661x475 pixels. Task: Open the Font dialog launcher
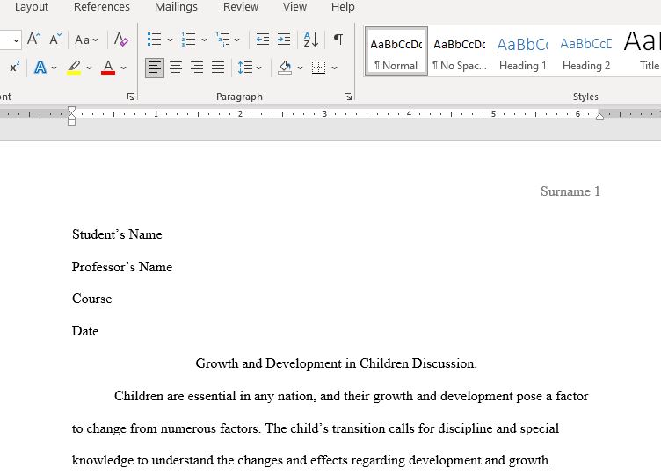pyautogui.click(x=131, y=97)
